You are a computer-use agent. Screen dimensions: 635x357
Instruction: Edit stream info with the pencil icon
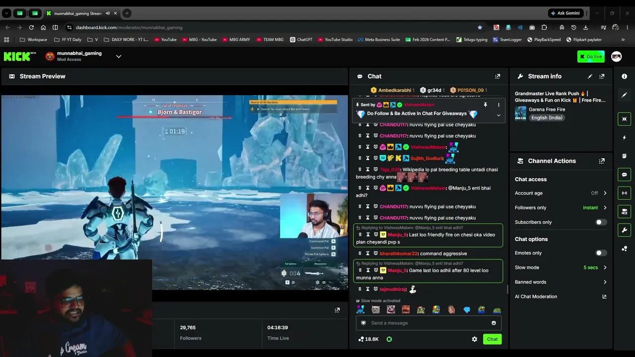click(x=590, y=76)
